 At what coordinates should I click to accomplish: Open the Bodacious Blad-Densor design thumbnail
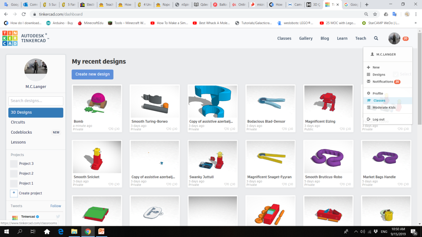[271, 102]
